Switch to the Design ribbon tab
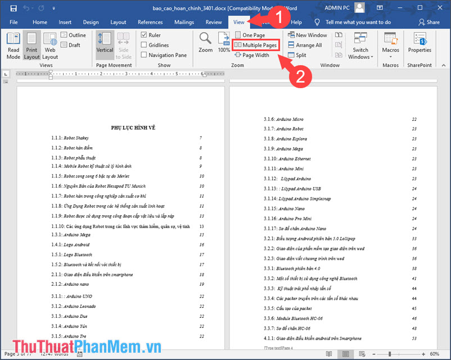The height and width of the screenshot is (360, 451). click(91, 22)
